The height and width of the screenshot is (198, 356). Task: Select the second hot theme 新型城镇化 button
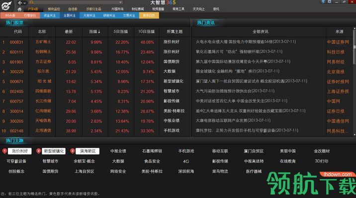click(x=54, y=151)
